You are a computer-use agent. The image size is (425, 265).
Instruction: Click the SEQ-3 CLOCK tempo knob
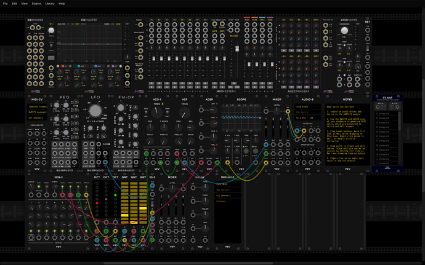pyautogui.click(x=31, y=186)
